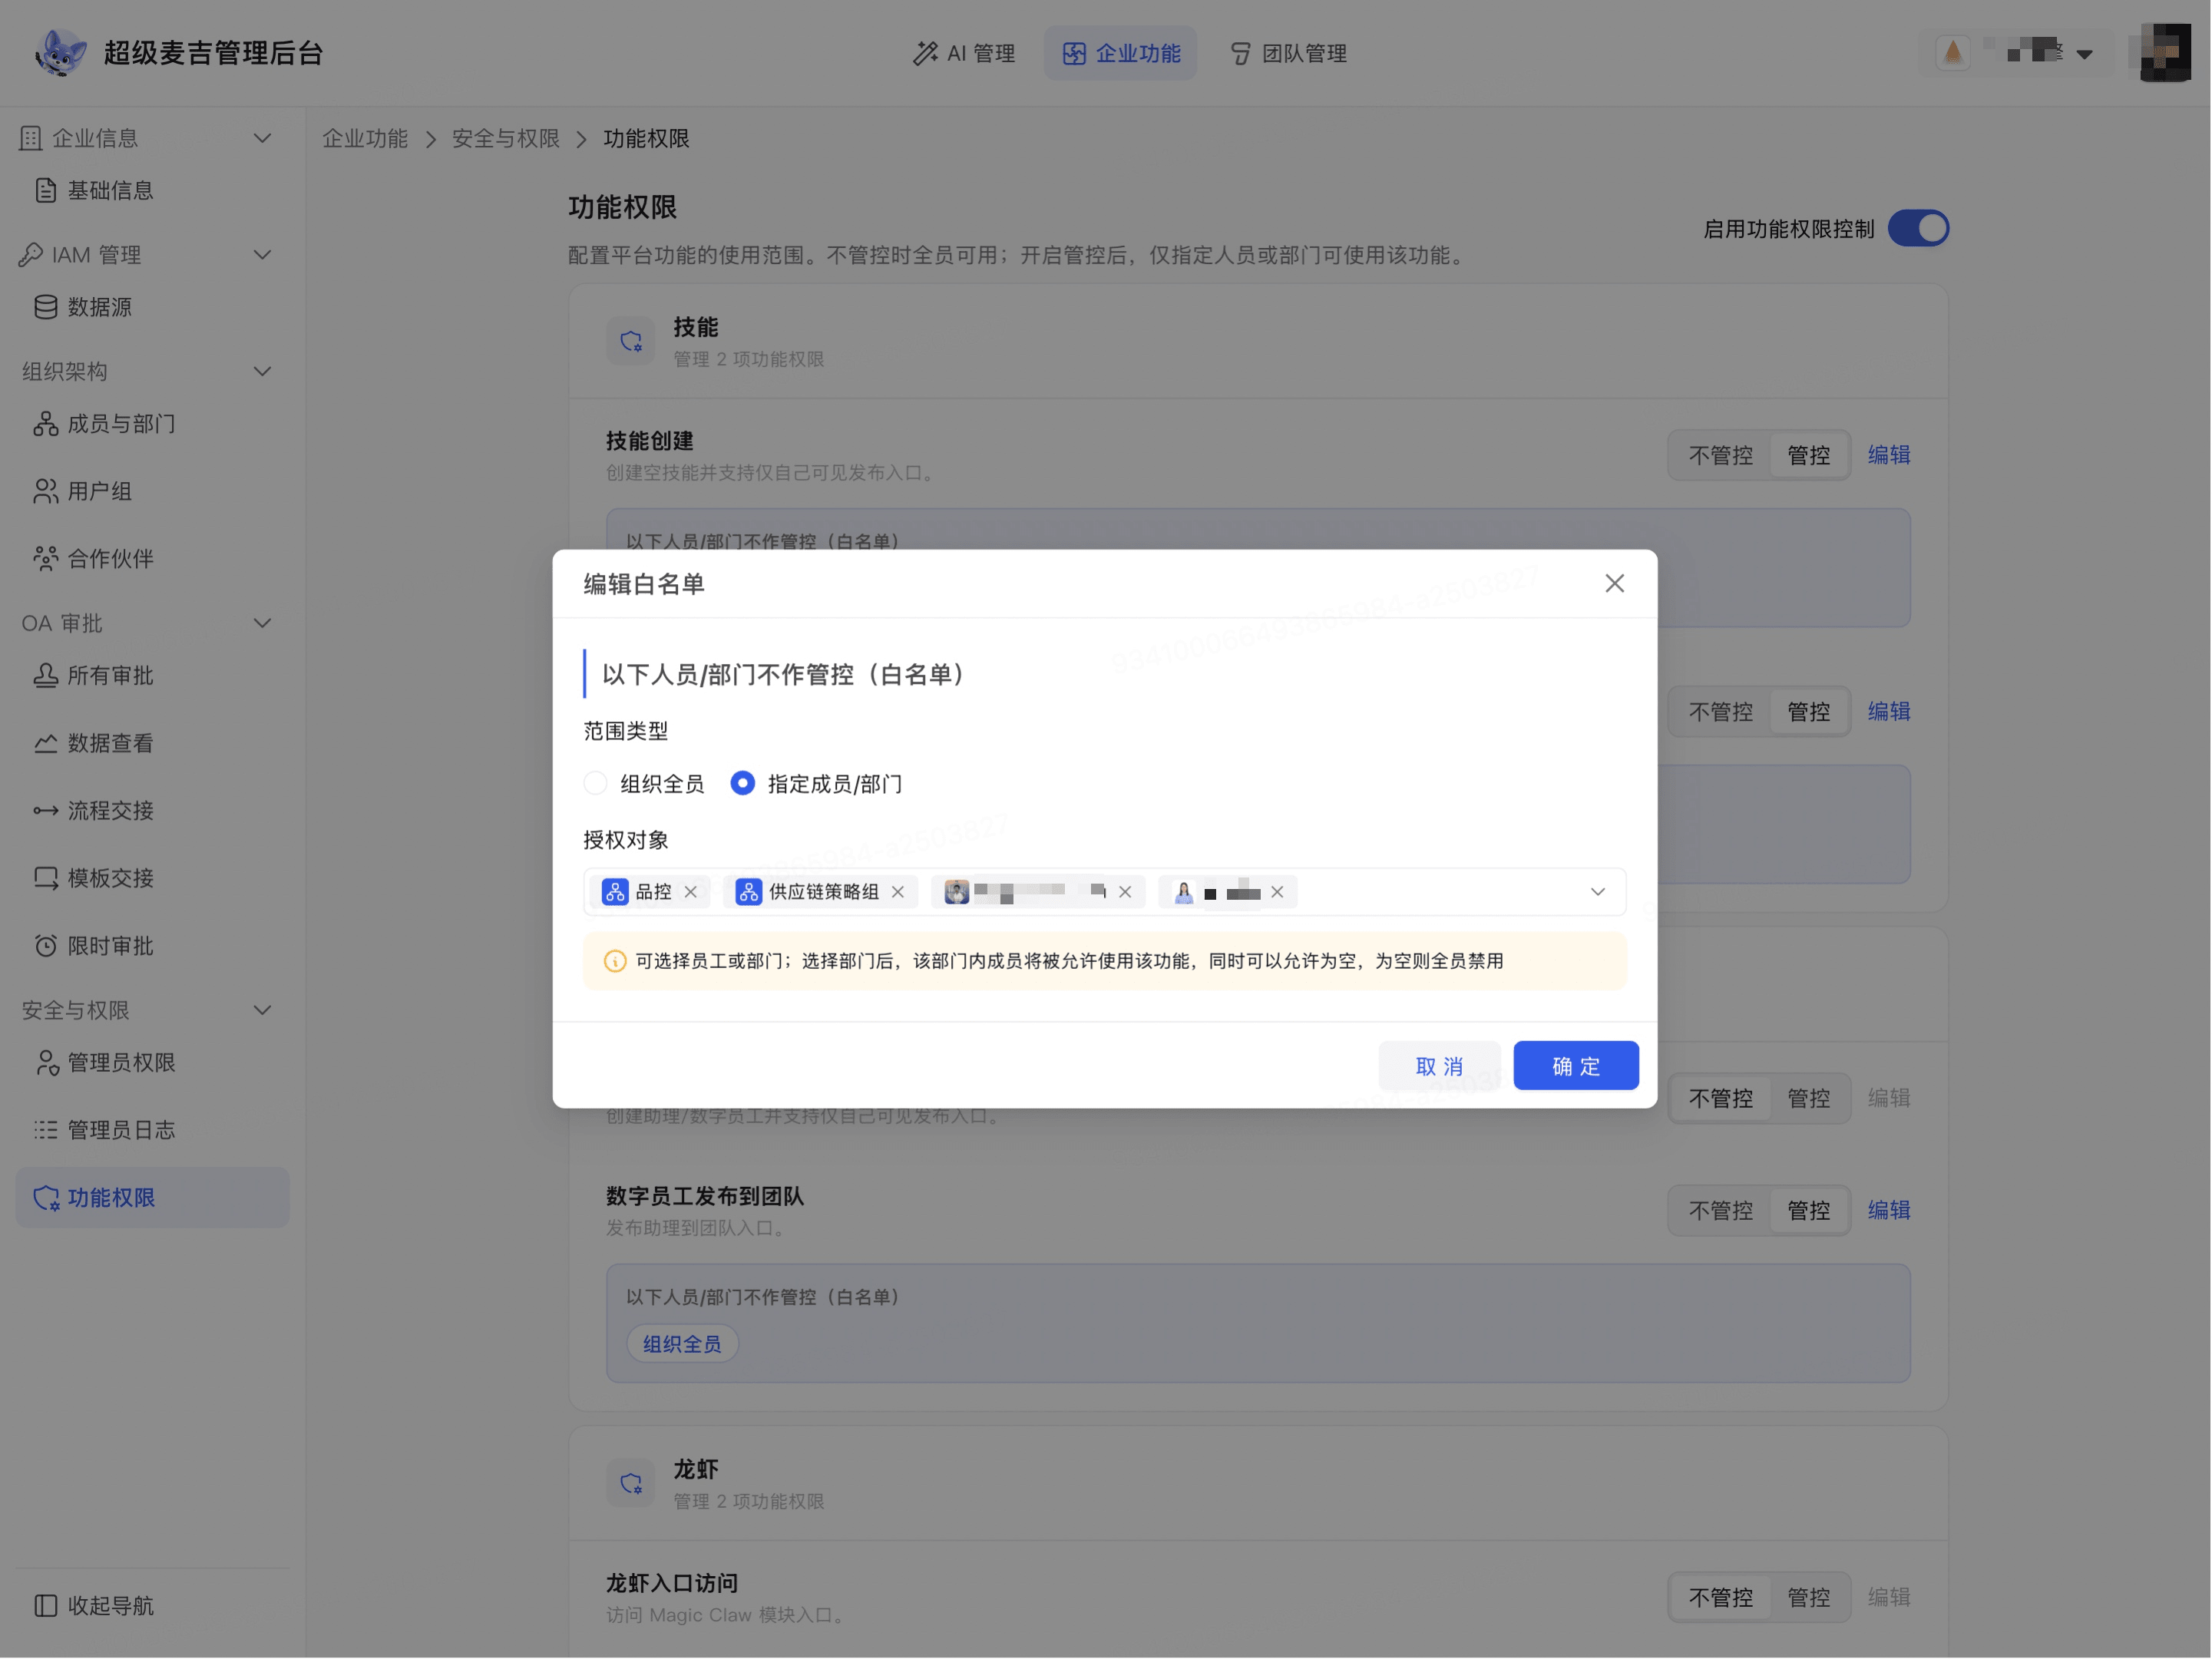Open 基础信息 in the sidebar
This screenshot has height=1659, width=2212.
coord(152,190)
